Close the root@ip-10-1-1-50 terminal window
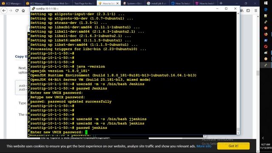 (x=235, y=8)
